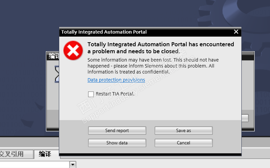Close the Totally Integrated Automation Portal dialog
Image resolution: width=270 pixels, height=168 pixels.
(236, 32)
